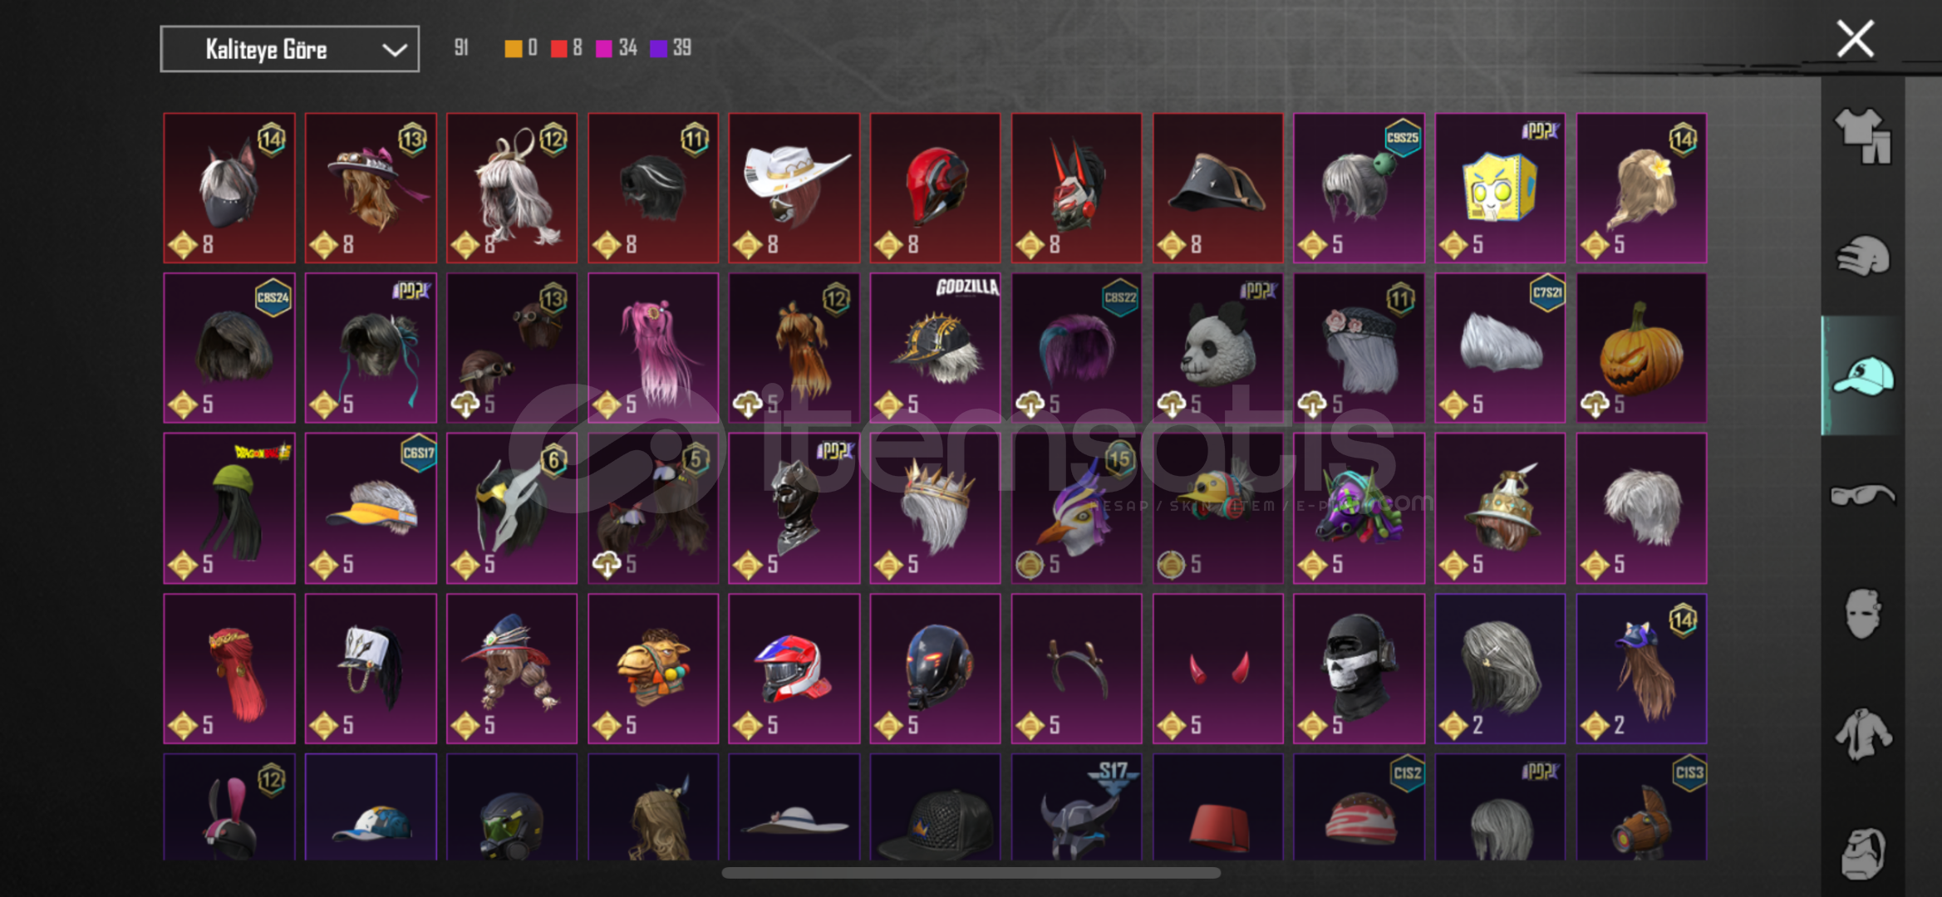Click the horizontal scrollbar at bottom
This screenshot has height=897, width=1942.
point(971,873)
